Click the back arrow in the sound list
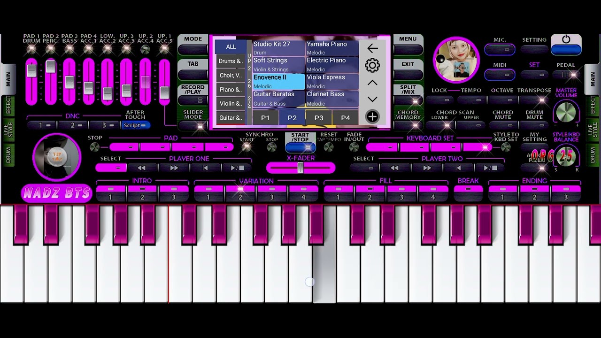 pyautogui.click(x=372, y=48)
